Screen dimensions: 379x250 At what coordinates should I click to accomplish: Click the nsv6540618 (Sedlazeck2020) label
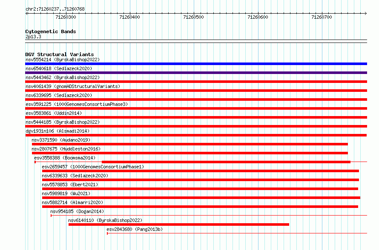(x=59, y=68)
